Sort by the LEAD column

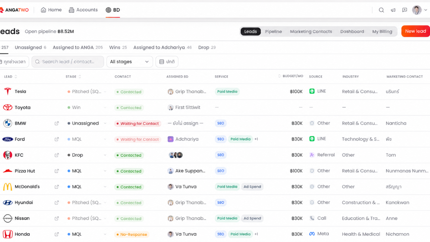(10, 77)
